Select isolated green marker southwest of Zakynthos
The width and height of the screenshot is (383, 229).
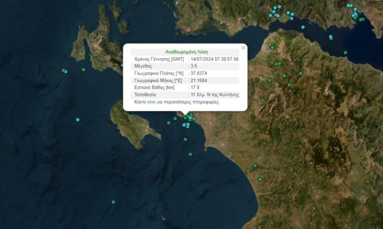coord(113,202)
